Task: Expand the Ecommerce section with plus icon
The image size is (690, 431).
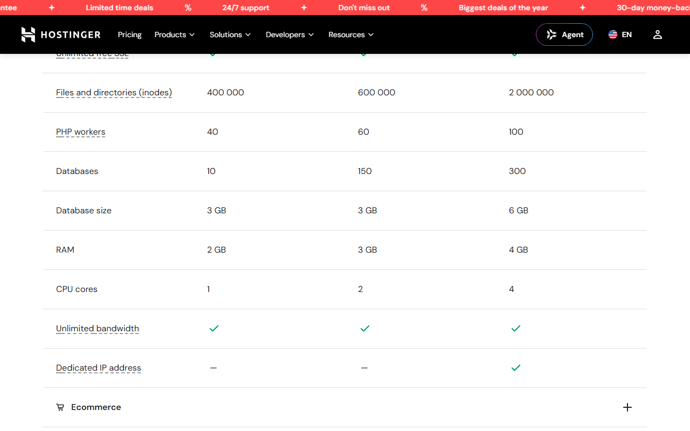Action: [x=627, y=407]
